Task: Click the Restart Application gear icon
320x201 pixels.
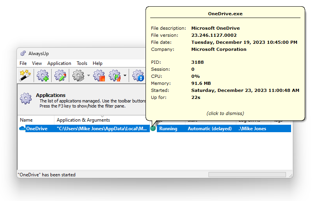Action: [115, 75]
